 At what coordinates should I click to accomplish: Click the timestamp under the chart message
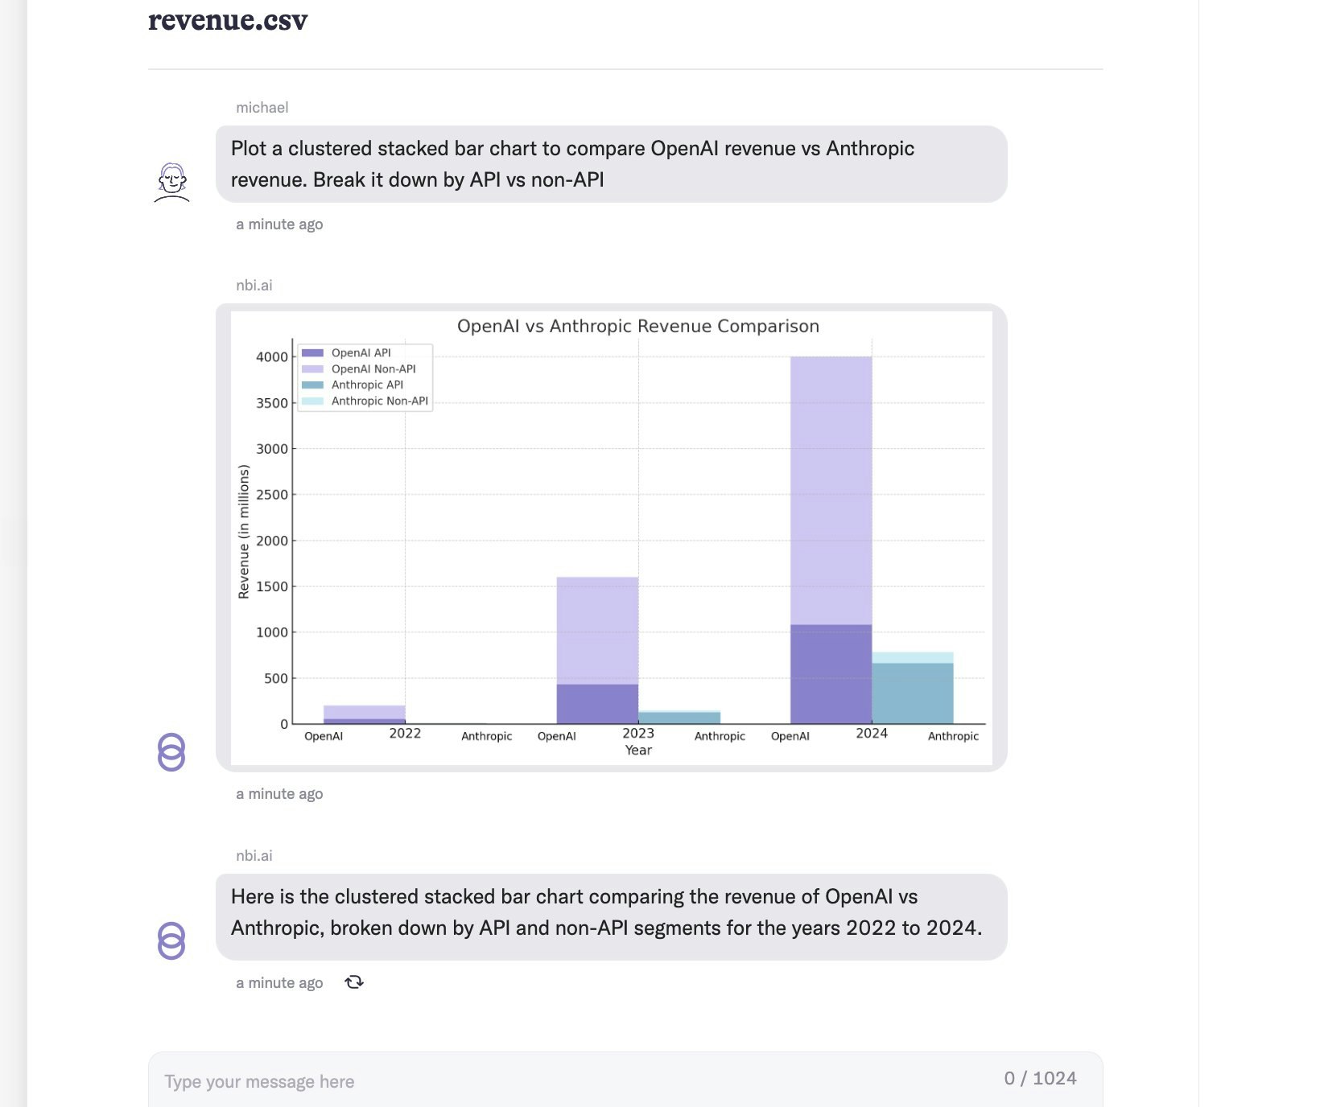[279, 793]
